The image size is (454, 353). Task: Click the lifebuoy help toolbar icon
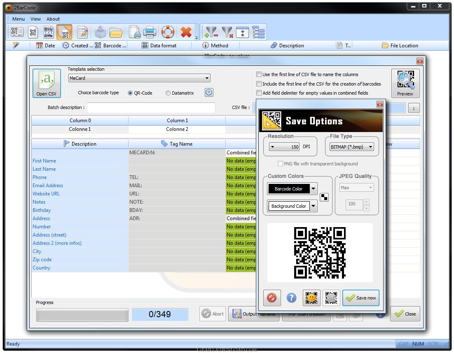(168, 32)
